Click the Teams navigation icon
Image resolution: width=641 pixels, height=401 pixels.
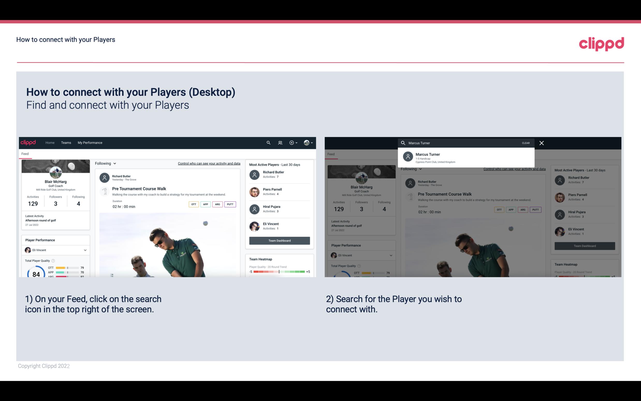click(x=66, y=143)
